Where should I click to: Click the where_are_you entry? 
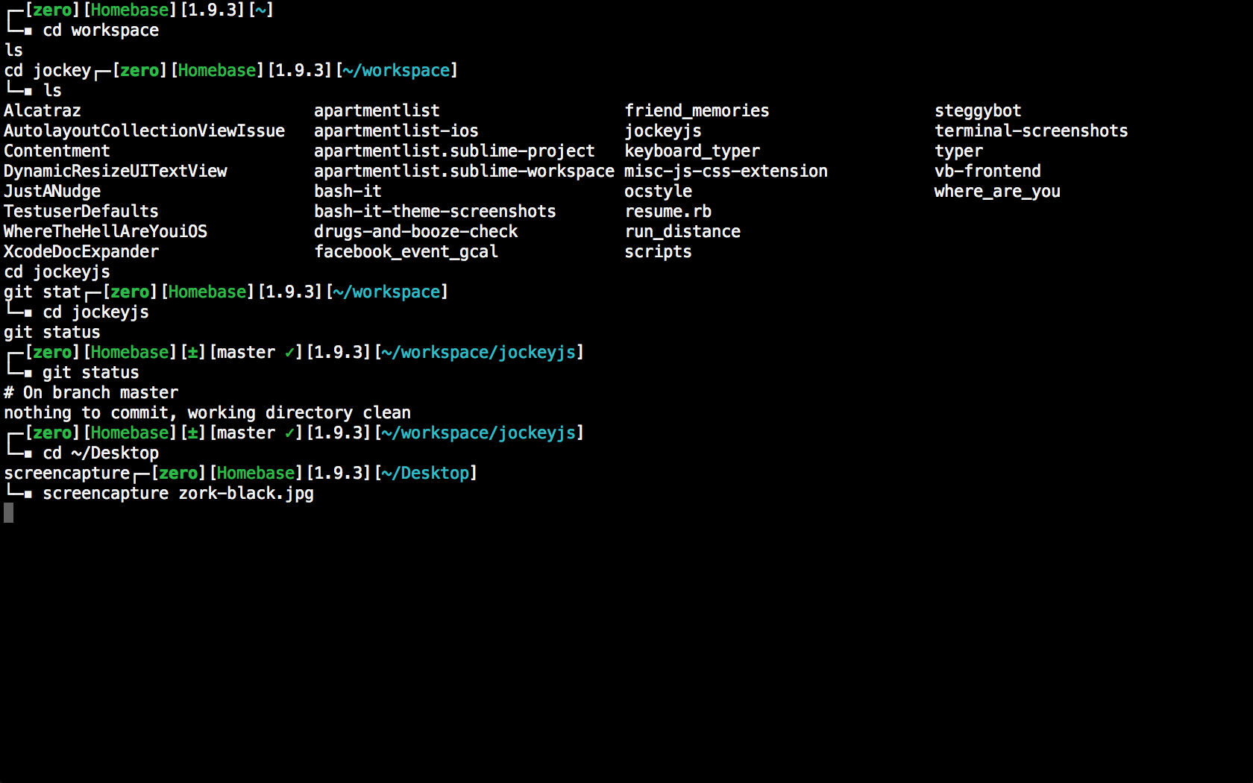[997, 192]
